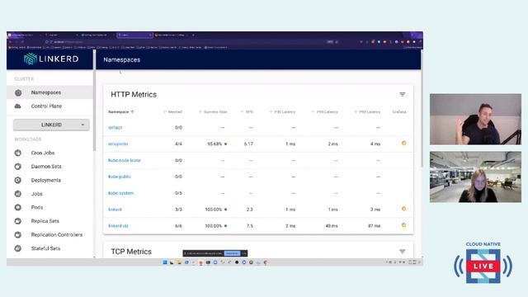Screen dimensions: 528x297
Task: Click the presenter's webcam thumbnail
Action: pyautogui.click(x=475, y=119)
